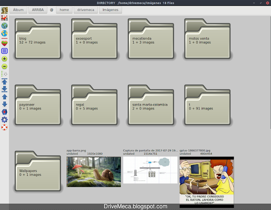Click the 1514x751 dimensions text
Image resolution: width=271 pixels, height=210 pixels.
[150, 154]
